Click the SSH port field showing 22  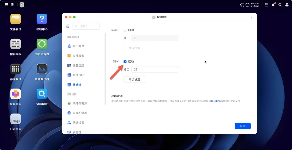pos(155,69)
